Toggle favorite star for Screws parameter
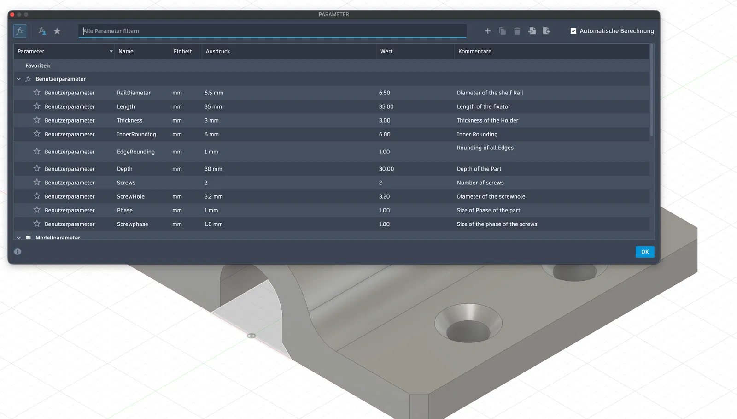 (x=37, y=182)
